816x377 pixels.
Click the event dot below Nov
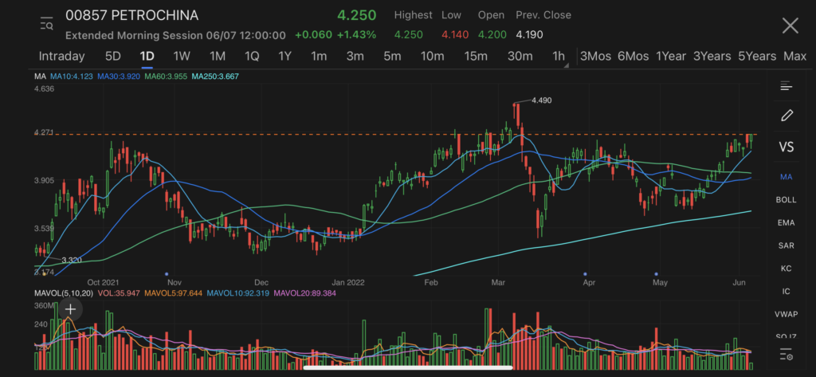coord(166,273)
